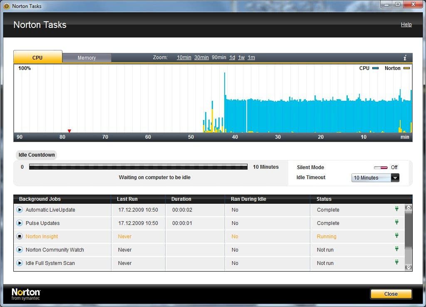This screenshot has width=426, height=307.
Task: Click the Close button
Action: coord(391,294)
